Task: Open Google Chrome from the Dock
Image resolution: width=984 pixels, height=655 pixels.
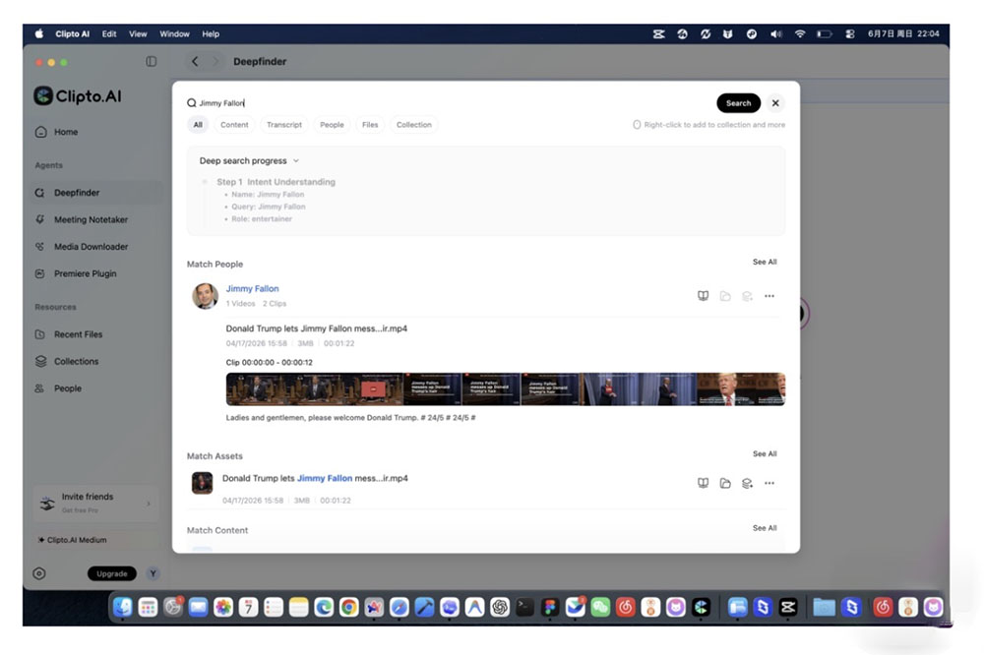Action: tap(348, 607)
